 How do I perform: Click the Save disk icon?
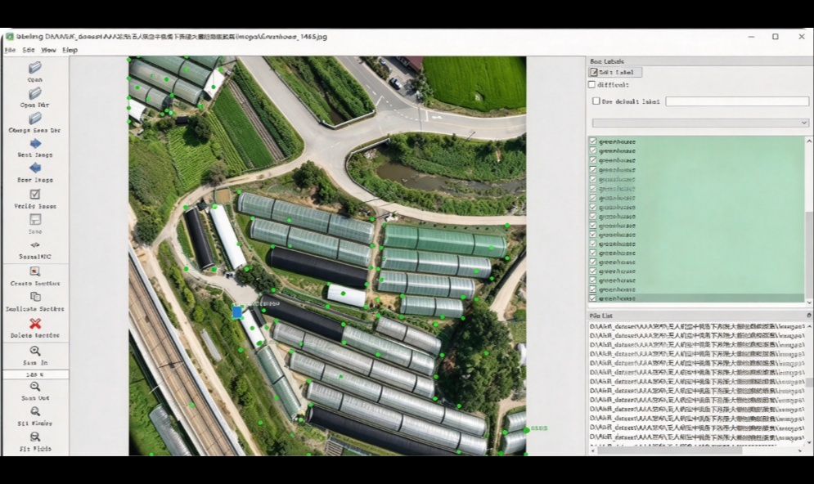[x=35, y=219]
